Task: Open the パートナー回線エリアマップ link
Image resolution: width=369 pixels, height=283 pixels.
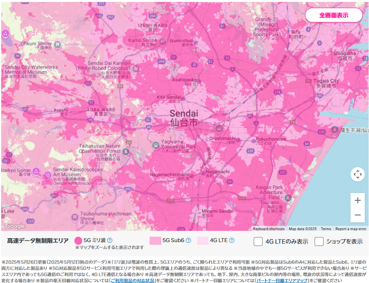Action: (282, 280)
